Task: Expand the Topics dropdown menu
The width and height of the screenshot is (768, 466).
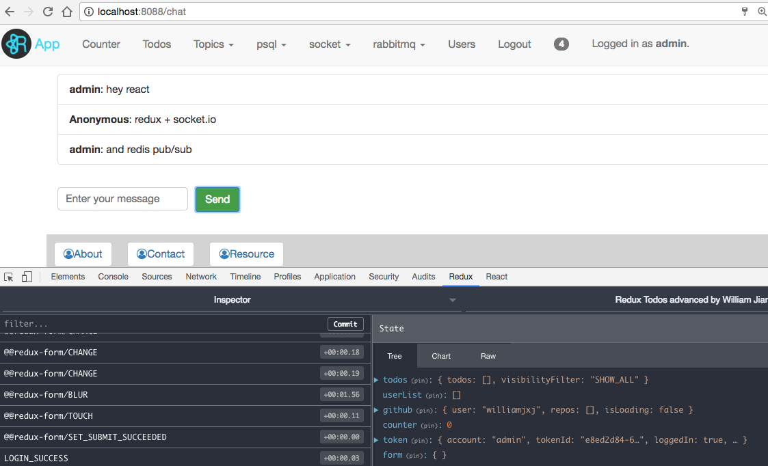Action: pos(213,44)
